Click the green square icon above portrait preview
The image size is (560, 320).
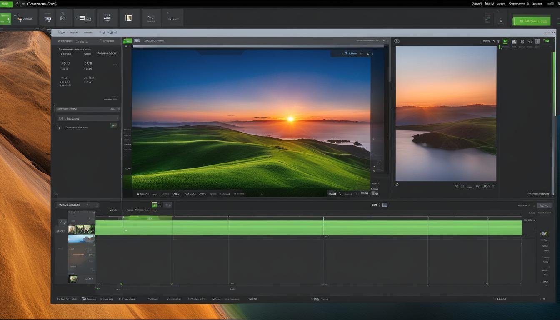click(505, 42)
